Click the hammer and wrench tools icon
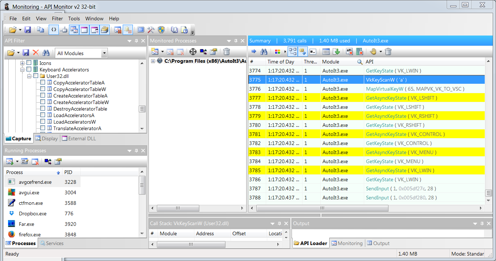The image size is (496, 261). pos(151,30)
